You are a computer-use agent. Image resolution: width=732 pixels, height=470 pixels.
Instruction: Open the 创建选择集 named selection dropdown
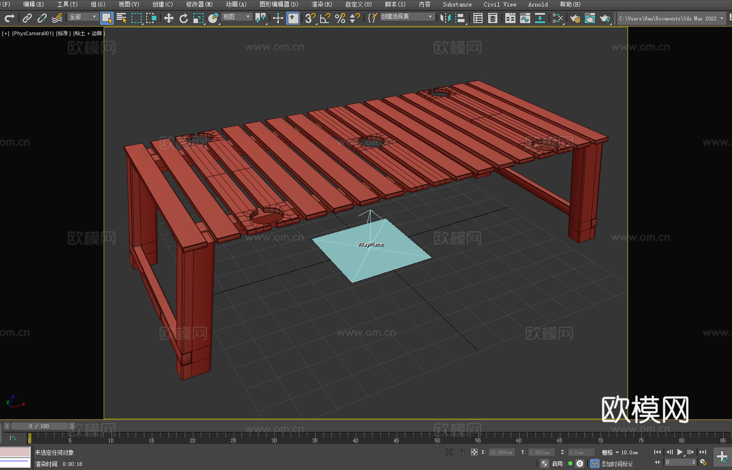pyautogui.click(x=407, y=17)
